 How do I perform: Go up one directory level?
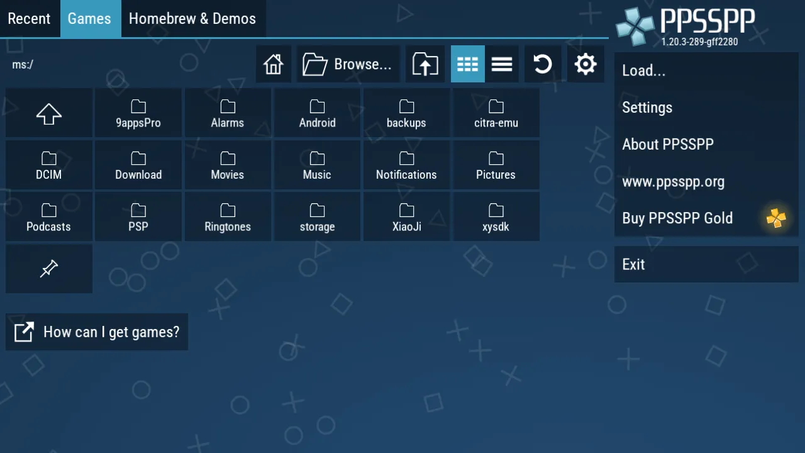(x=49, y=113)
